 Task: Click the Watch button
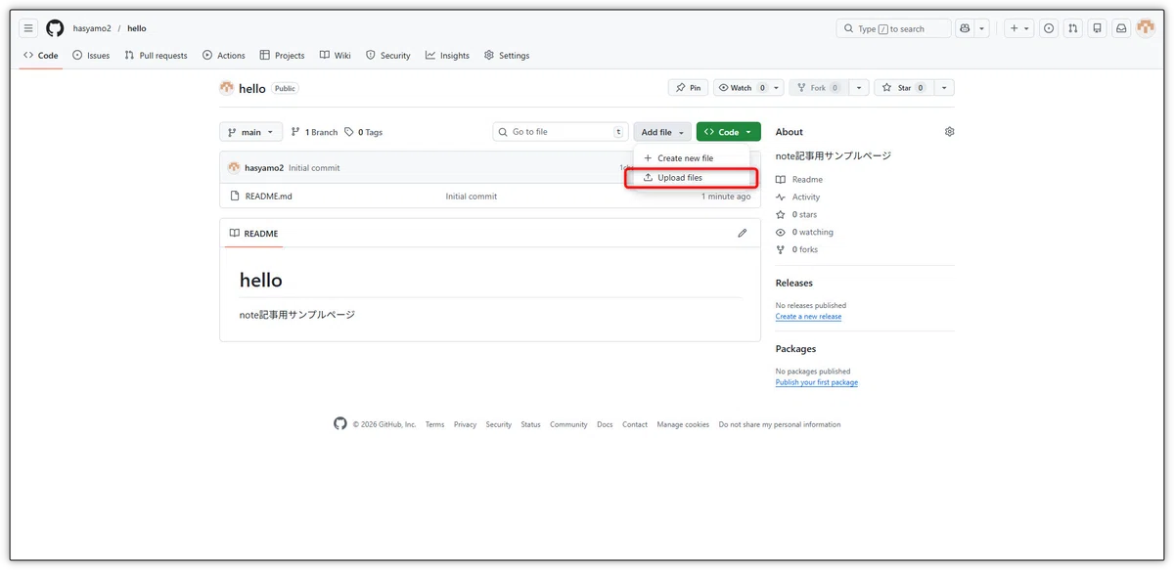coord(741,88)
